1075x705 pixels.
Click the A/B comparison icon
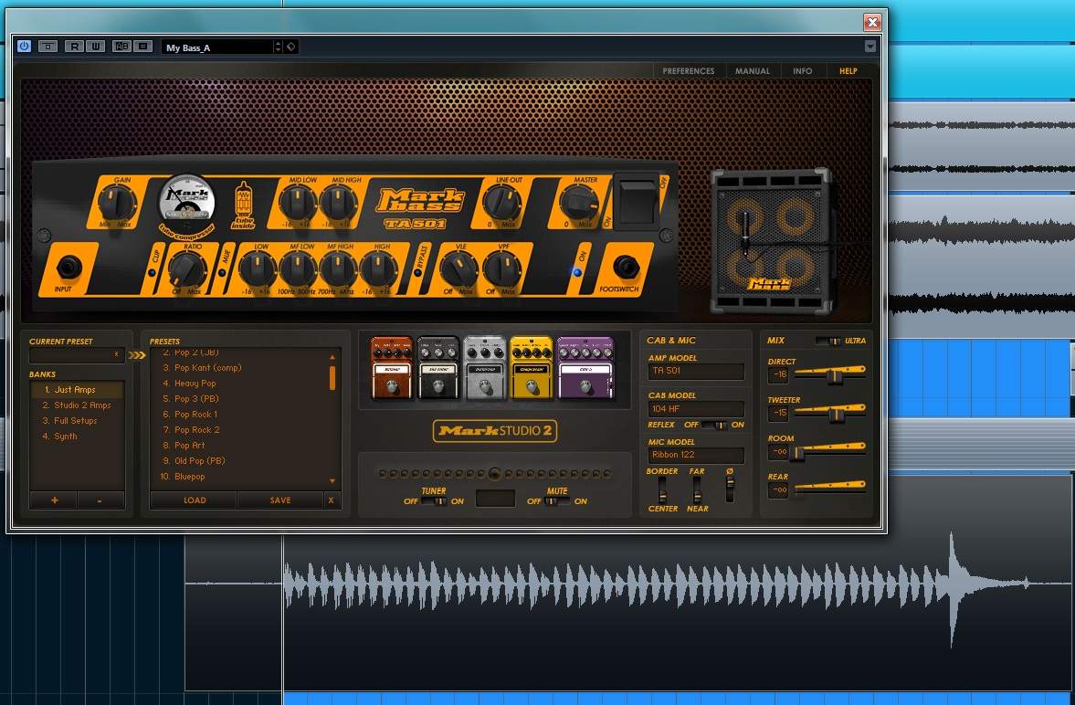tap(121, 47)
